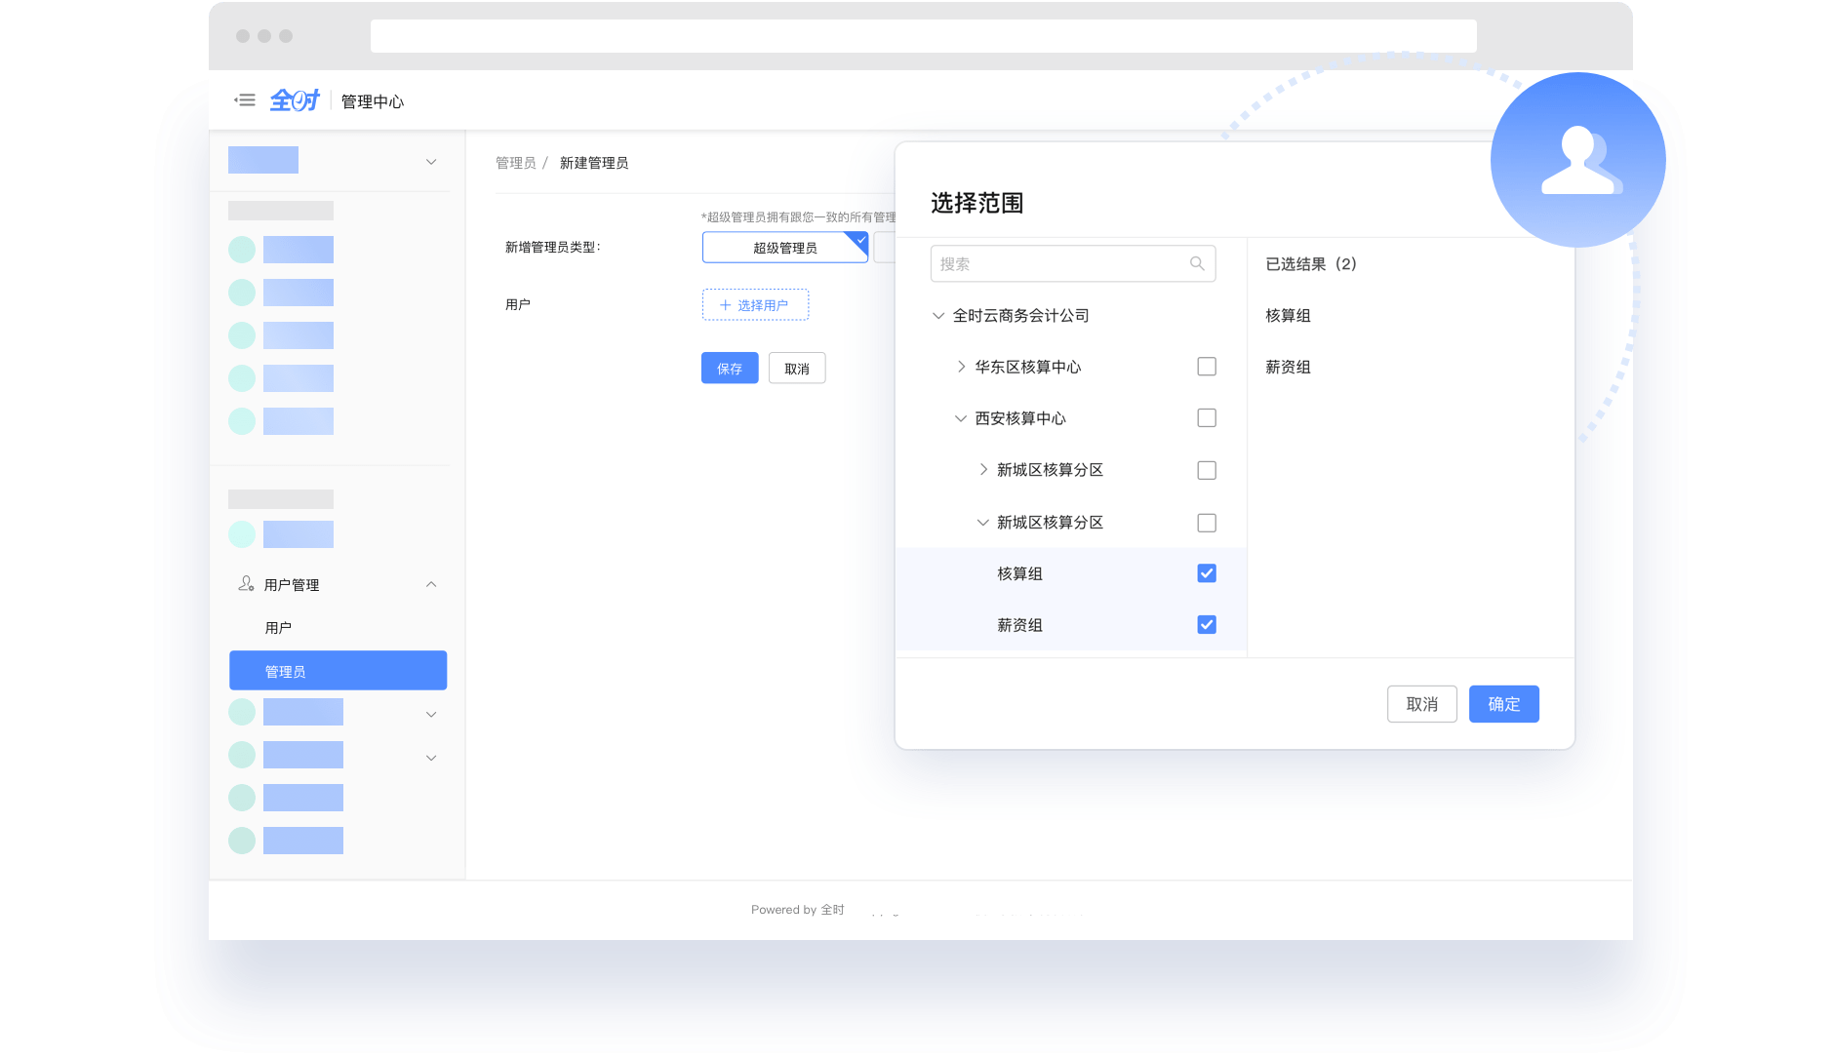This screenshot has height=1059, width=1832.
Task: Select 薪资组 in the 已选结果 list
Action: click(1288, 368)
